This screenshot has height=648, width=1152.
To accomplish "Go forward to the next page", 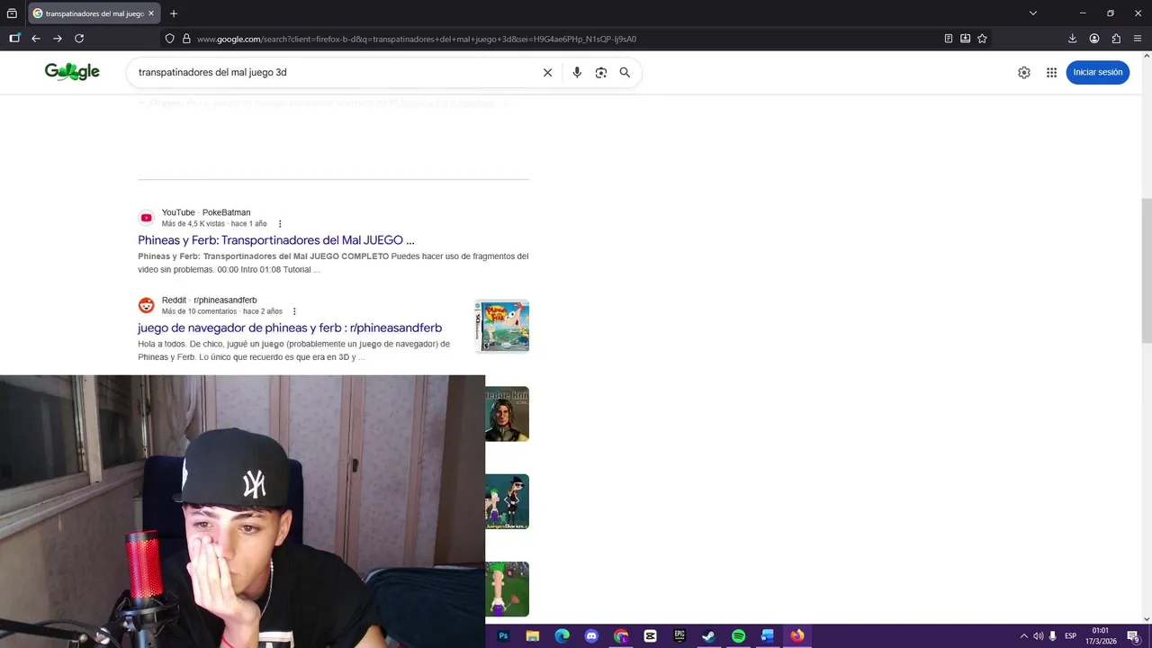I will coord(58,39).
